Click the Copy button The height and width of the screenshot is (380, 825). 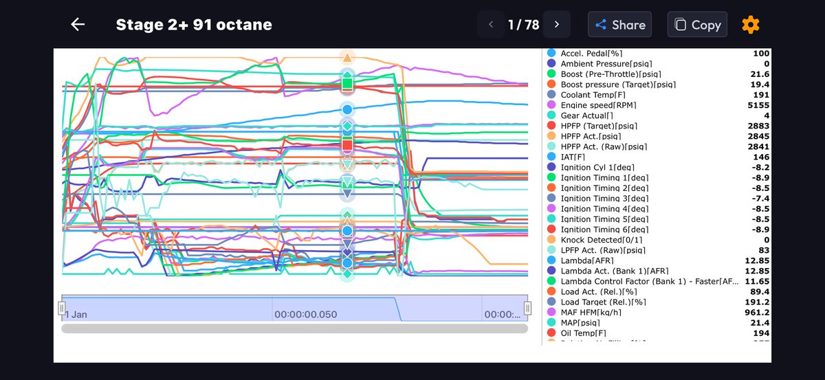click(697, 25)
